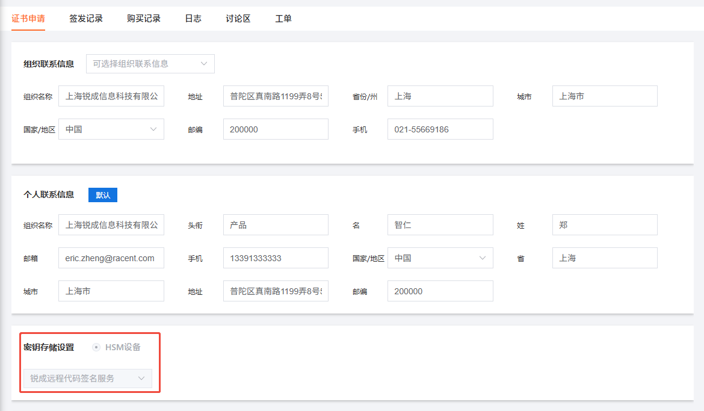
Task: Click the blue 默认 badge button
Action: [x=102, y=194]
